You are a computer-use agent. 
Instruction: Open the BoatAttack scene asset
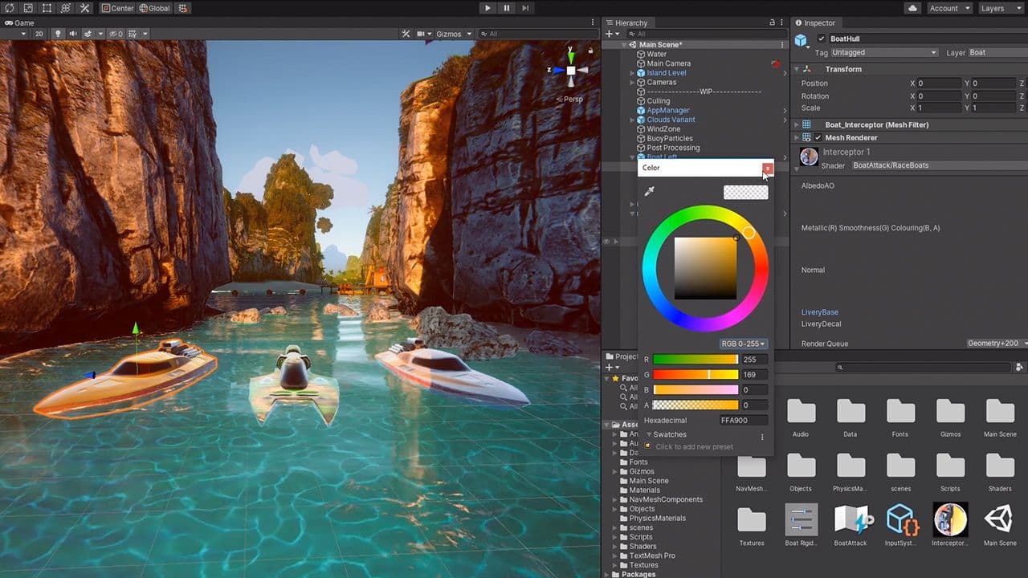click(851, 526)
